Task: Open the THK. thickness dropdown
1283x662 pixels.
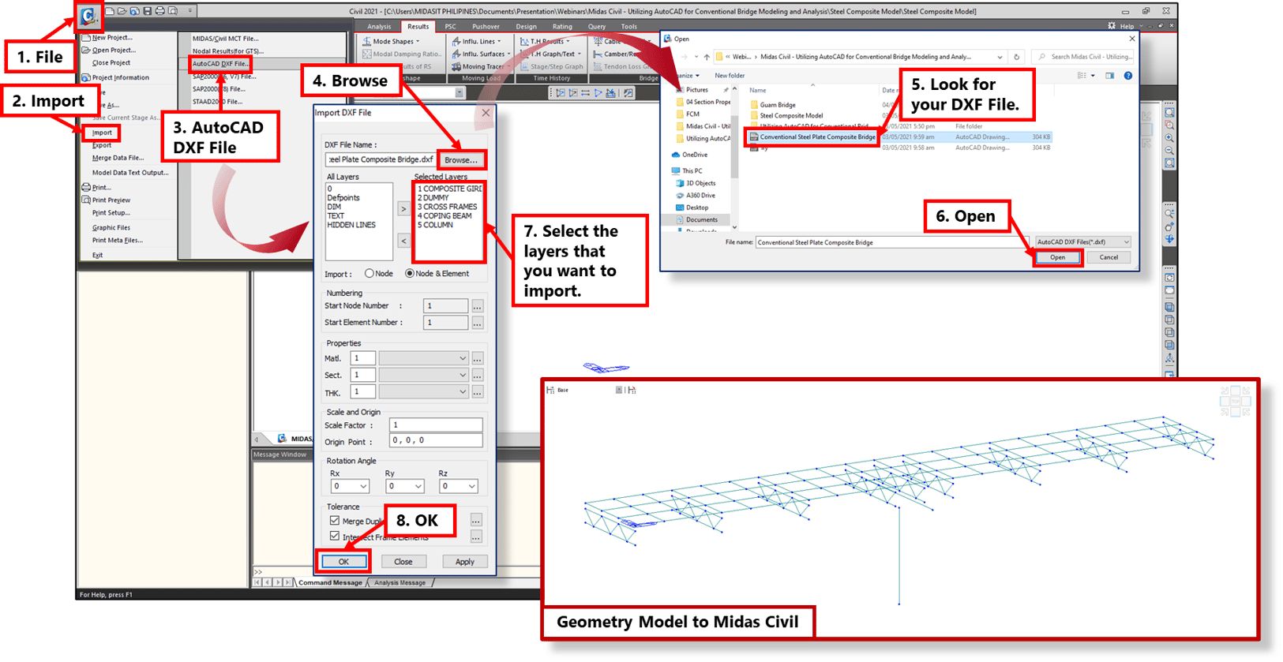Action: 424,392
